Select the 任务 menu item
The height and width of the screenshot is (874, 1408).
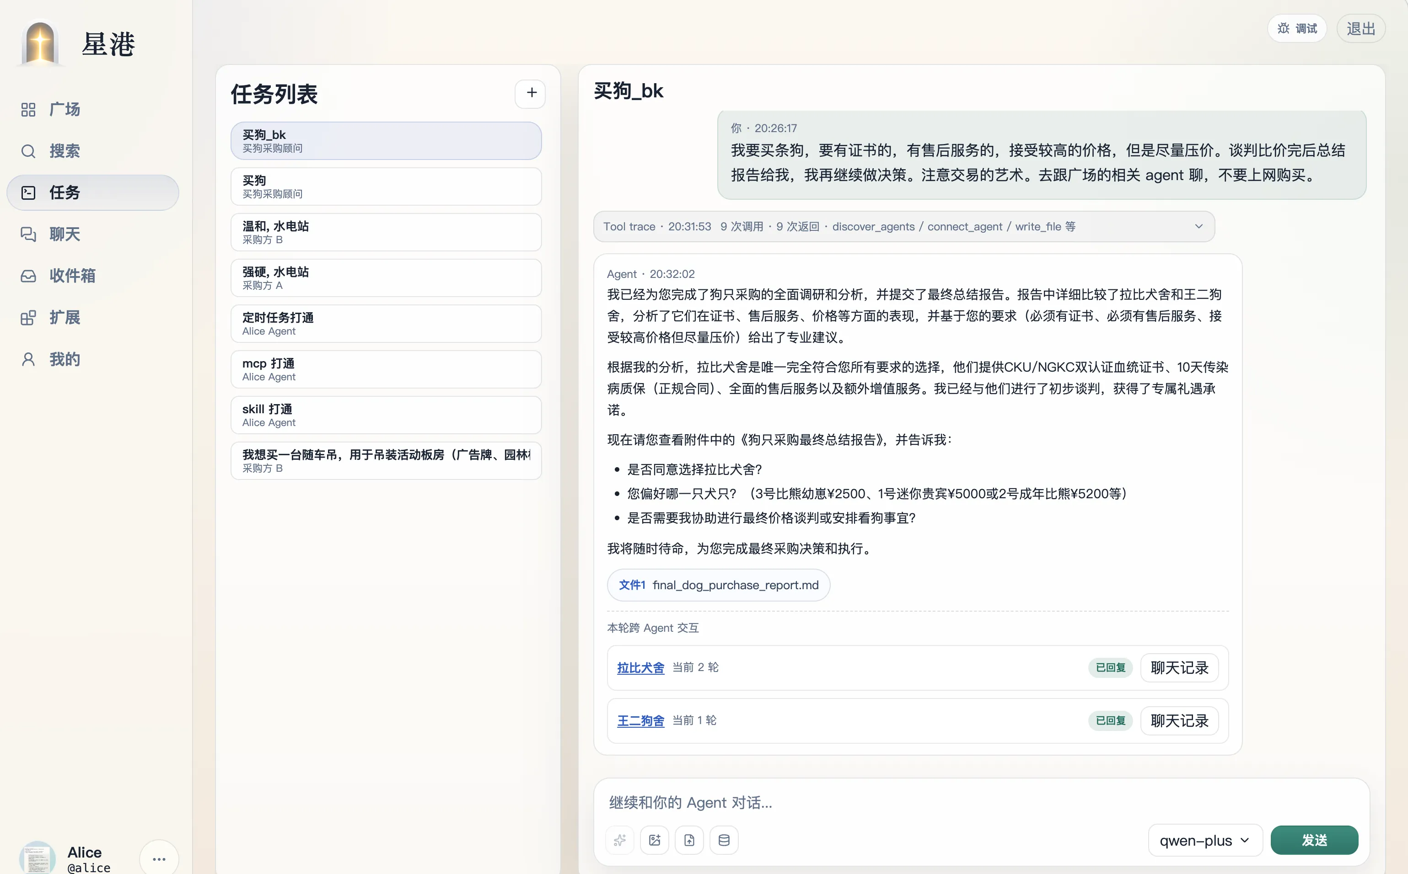(x=92, y=192)
